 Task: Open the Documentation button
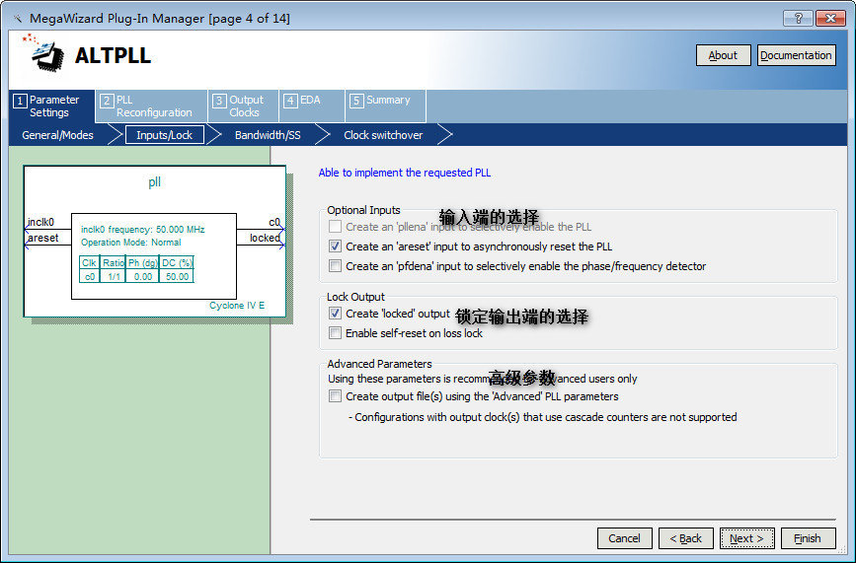click(796, 55)
